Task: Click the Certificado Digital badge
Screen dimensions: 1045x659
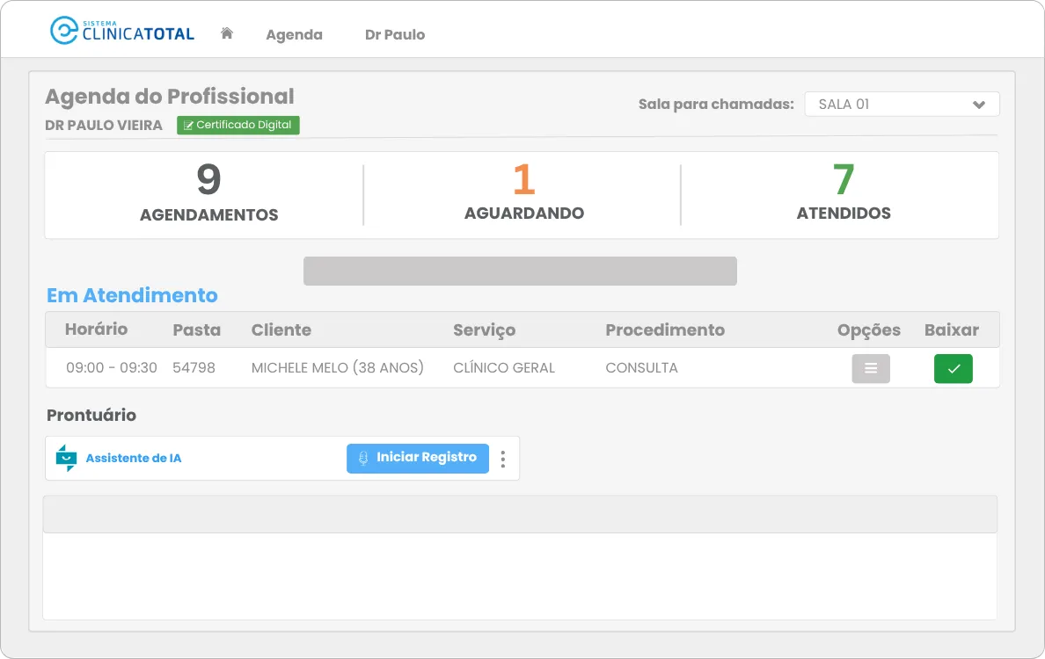Action: (237, 125)
